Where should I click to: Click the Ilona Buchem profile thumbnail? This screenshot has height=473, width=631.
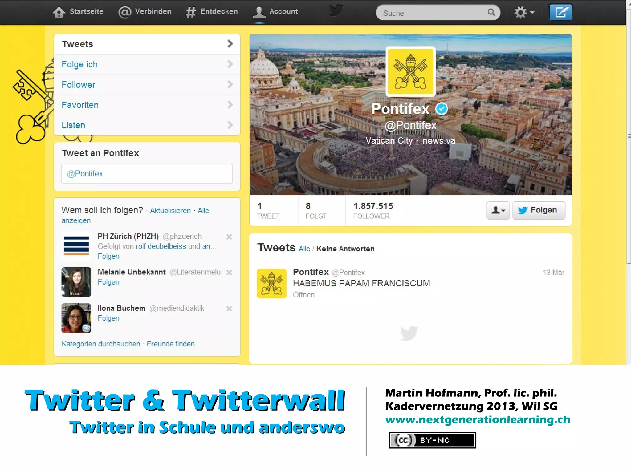tap(76, 318)
